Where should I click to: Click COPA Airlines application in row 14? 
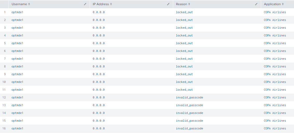point(275,113)
